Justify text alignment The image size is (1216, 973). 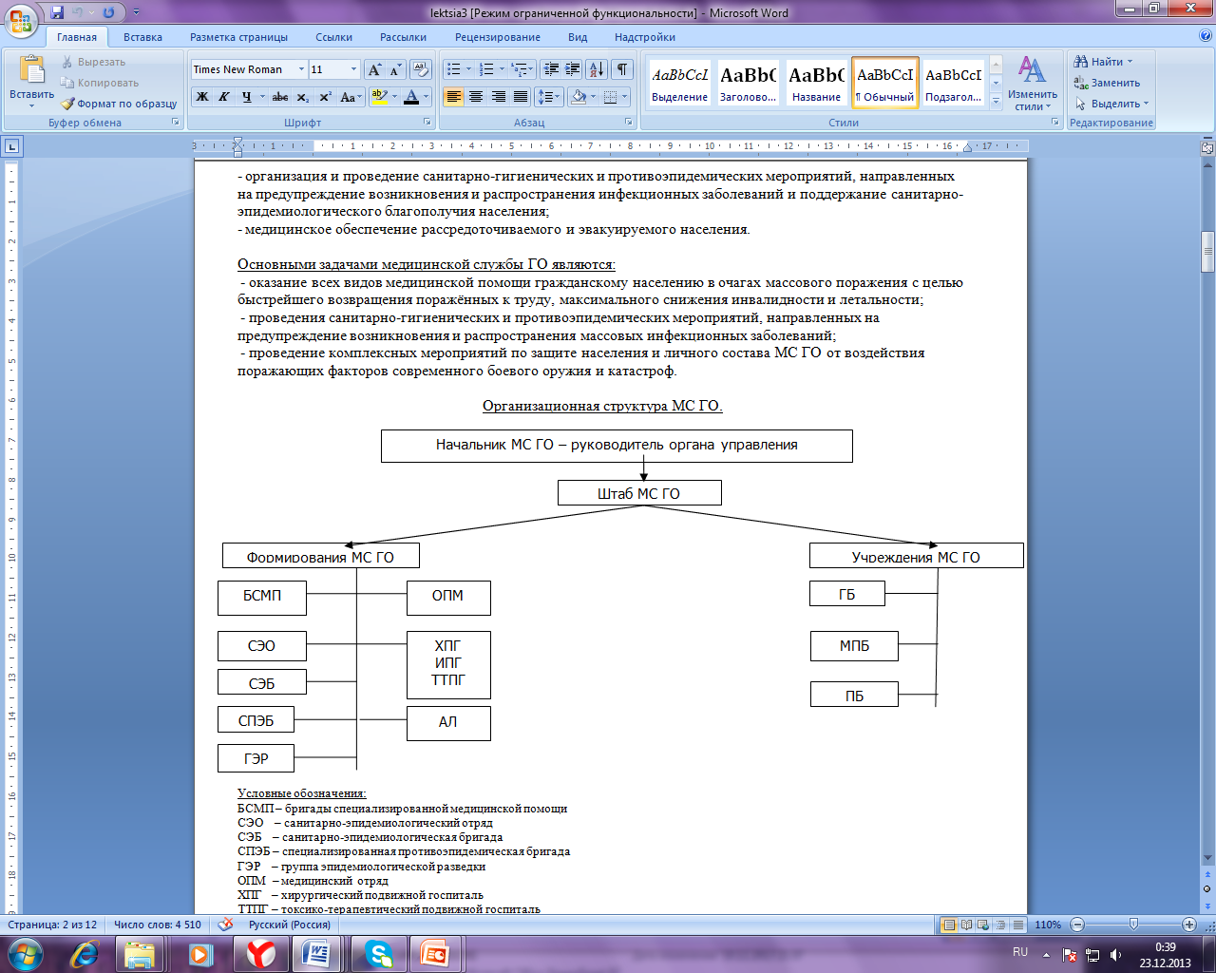[x=520, y=97]
